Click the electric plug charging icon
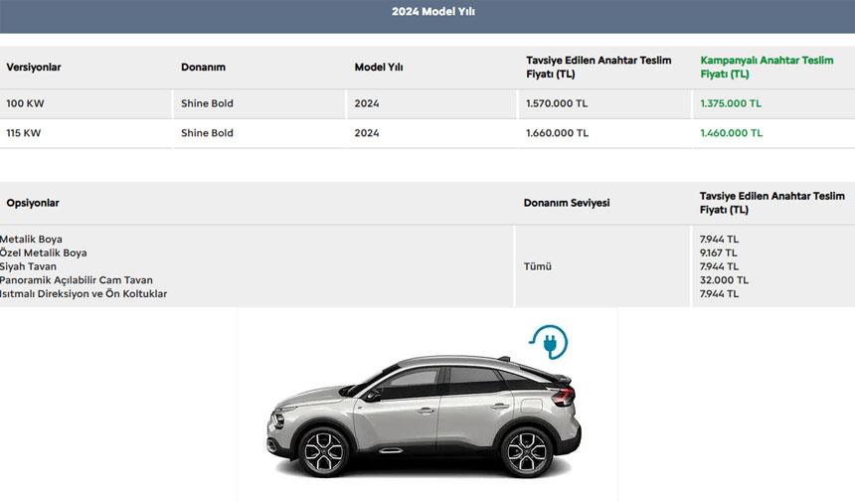Image resolution: width=855 pixels, height=502 pixels. pyautogui.click(x=548, y=341)
